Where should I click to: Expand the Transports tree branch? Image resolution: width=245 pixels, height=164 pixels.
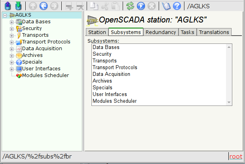click(11, 35)
